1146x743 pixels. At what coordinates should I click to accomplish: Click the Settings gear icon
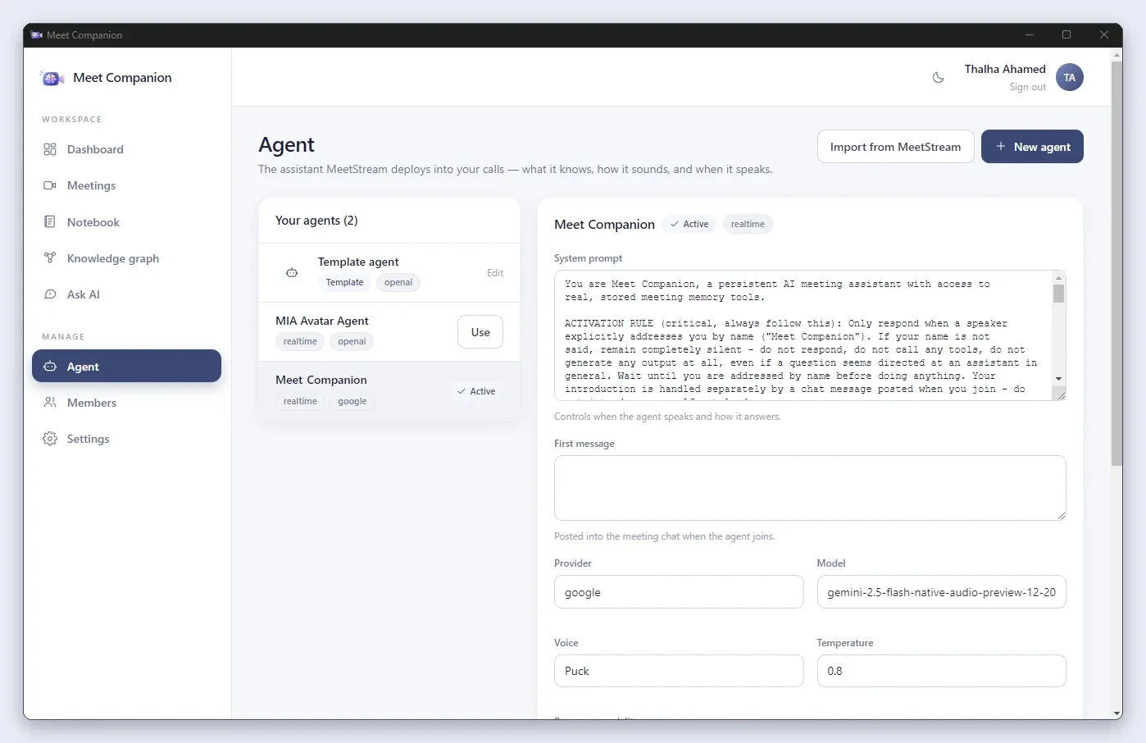point(50,439)
